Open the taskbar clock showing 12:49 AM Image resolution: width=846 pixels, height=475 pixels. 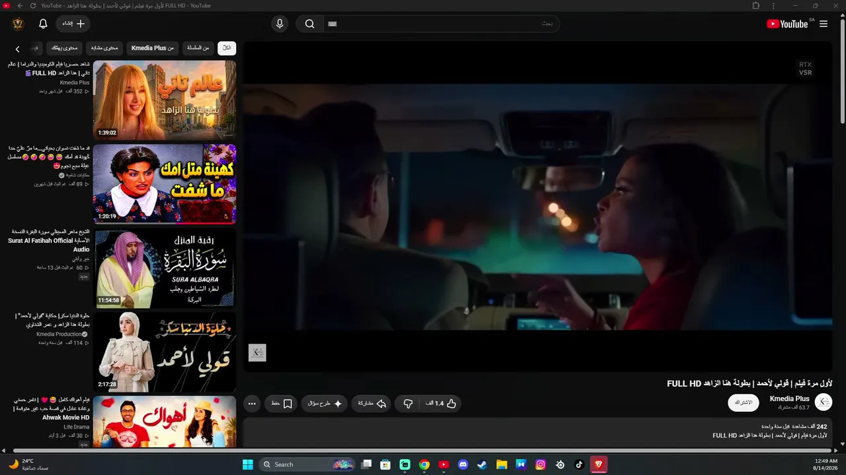(826, 464)
